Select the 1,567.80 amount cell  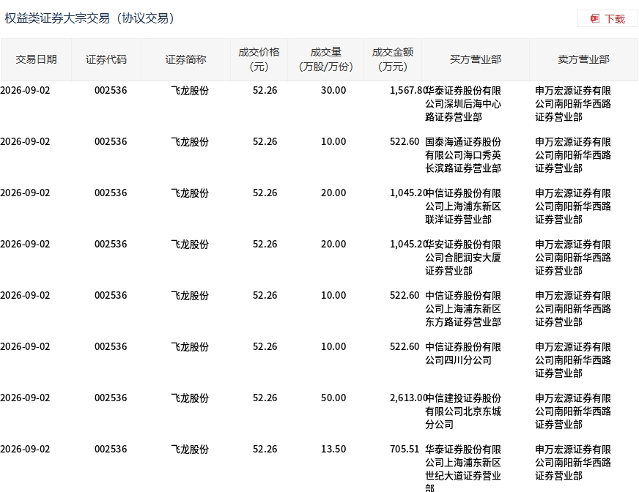408,90
